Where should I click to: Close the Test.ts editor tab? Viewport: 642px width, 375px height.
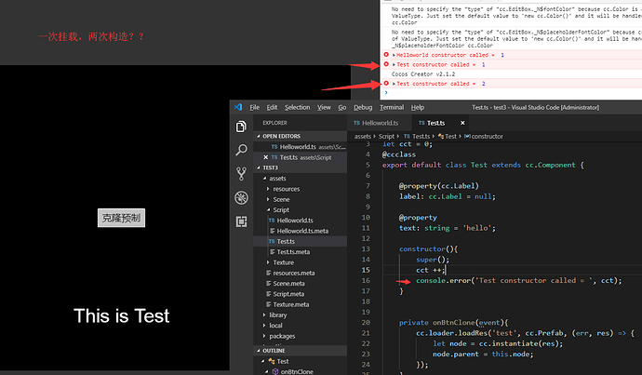click(462, 123)
